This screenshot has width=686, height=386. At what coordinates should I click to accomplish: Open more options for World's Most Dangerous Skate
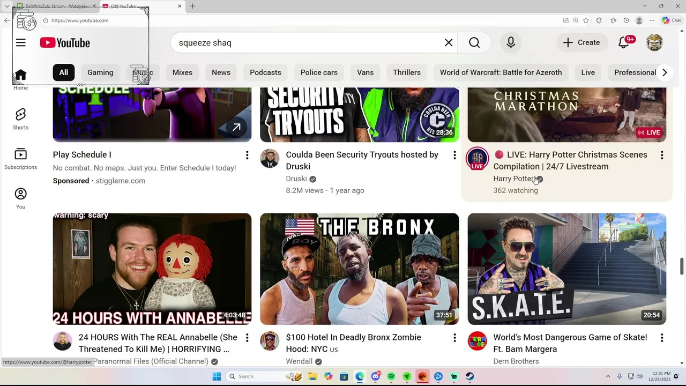pyautogui.click(x=662, y=338)
